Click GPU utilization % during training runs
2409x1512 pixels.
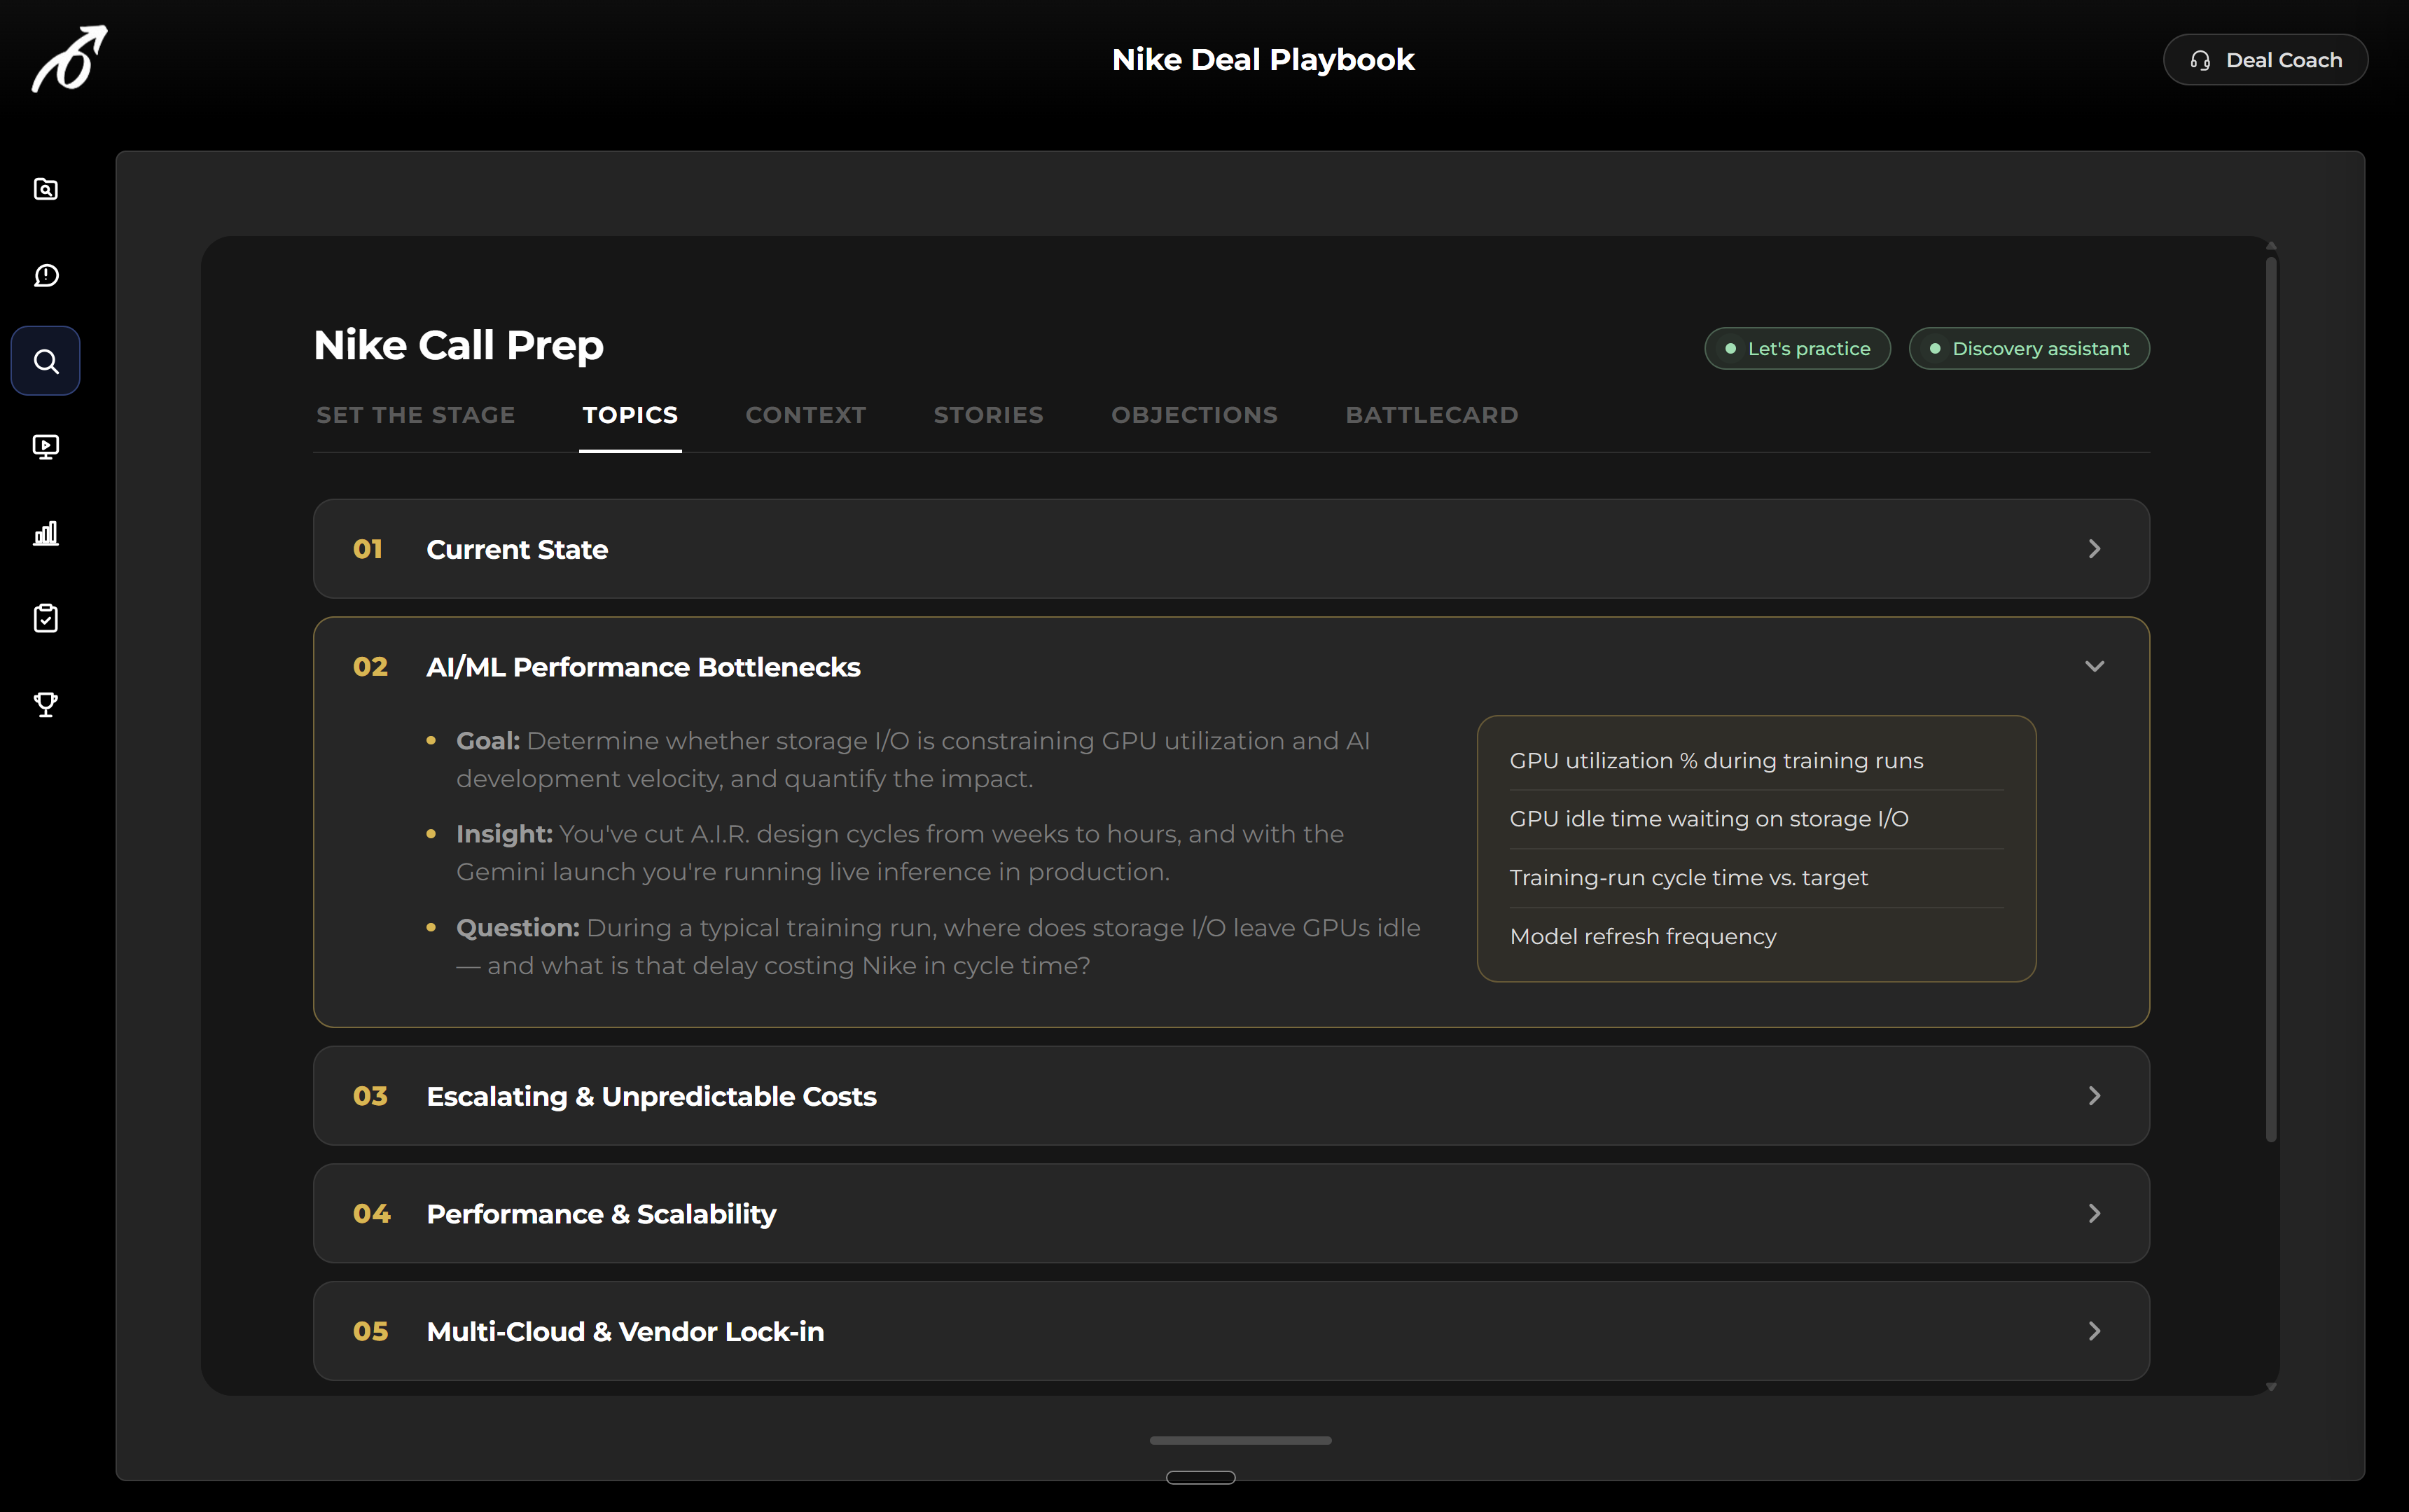[x=1716, y=761]
